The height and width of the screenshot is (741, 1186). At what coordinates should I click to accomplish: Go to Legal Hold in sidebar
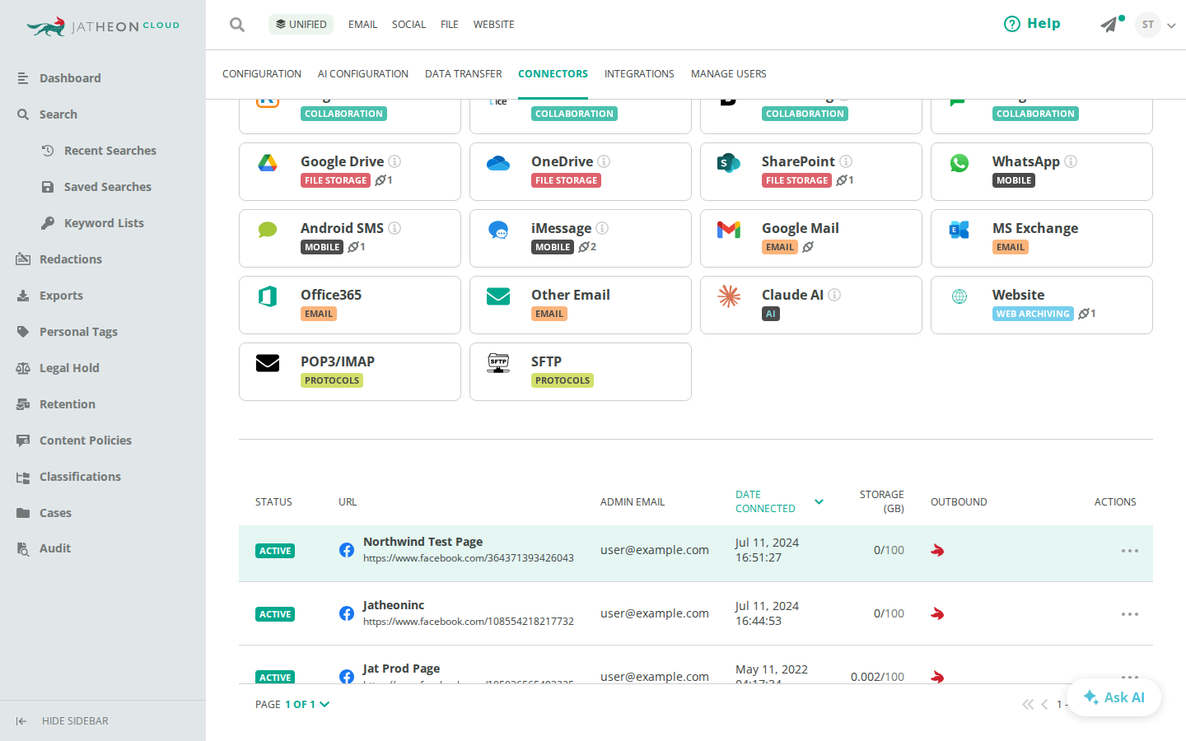69,368
